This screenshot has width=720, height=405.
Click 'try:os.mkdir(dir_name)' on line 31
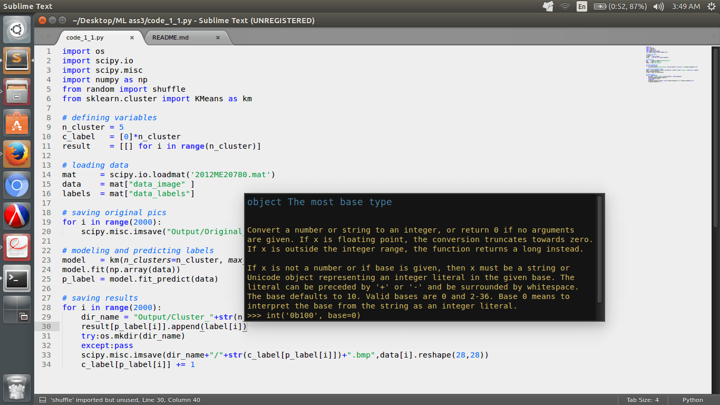click(133, 336)
